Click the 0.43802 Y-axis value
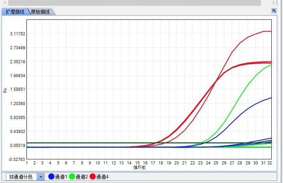This screenshot has width=283, height=183. coord(18,131)
